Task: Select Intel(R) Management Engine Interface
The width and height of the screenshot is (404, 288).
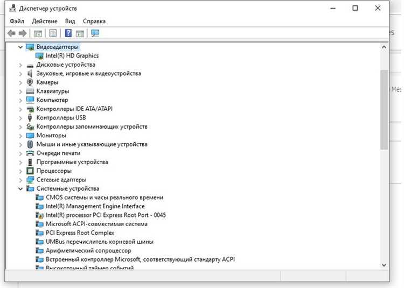Action: [x=95, y=206]
